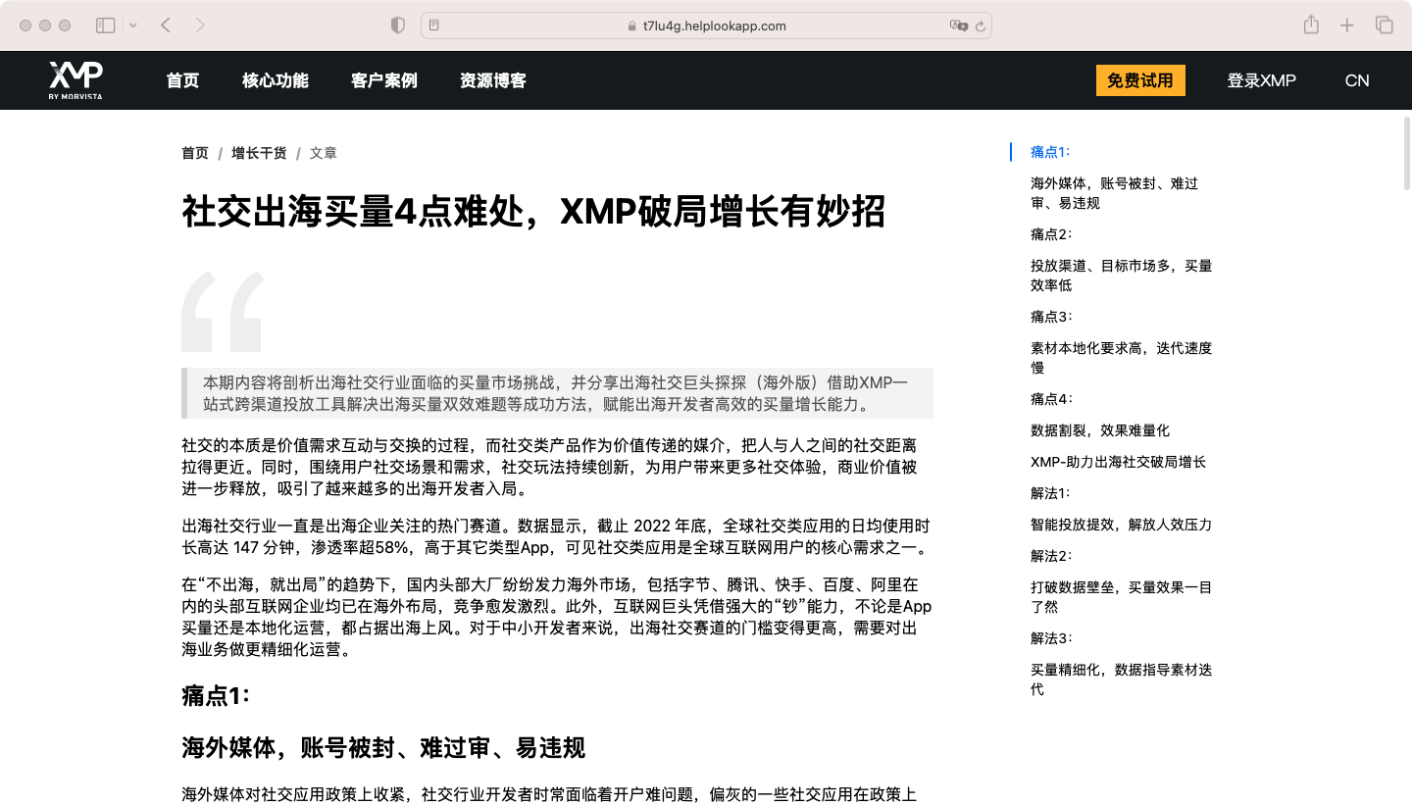Click the privacy report shield icon
Image resolution: width=1412 pixels, height=805 pixels.
click(x=397, y=25)
